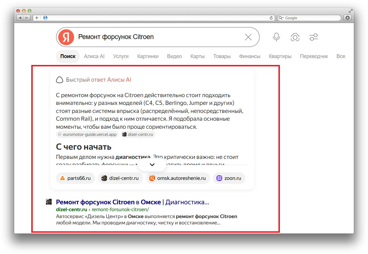Click the browser forward arrow

(x=27, y=18)
